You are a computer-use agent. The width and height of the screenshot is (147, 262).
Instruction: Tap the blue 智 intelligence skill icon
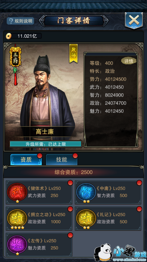click(x=86, y=192)
